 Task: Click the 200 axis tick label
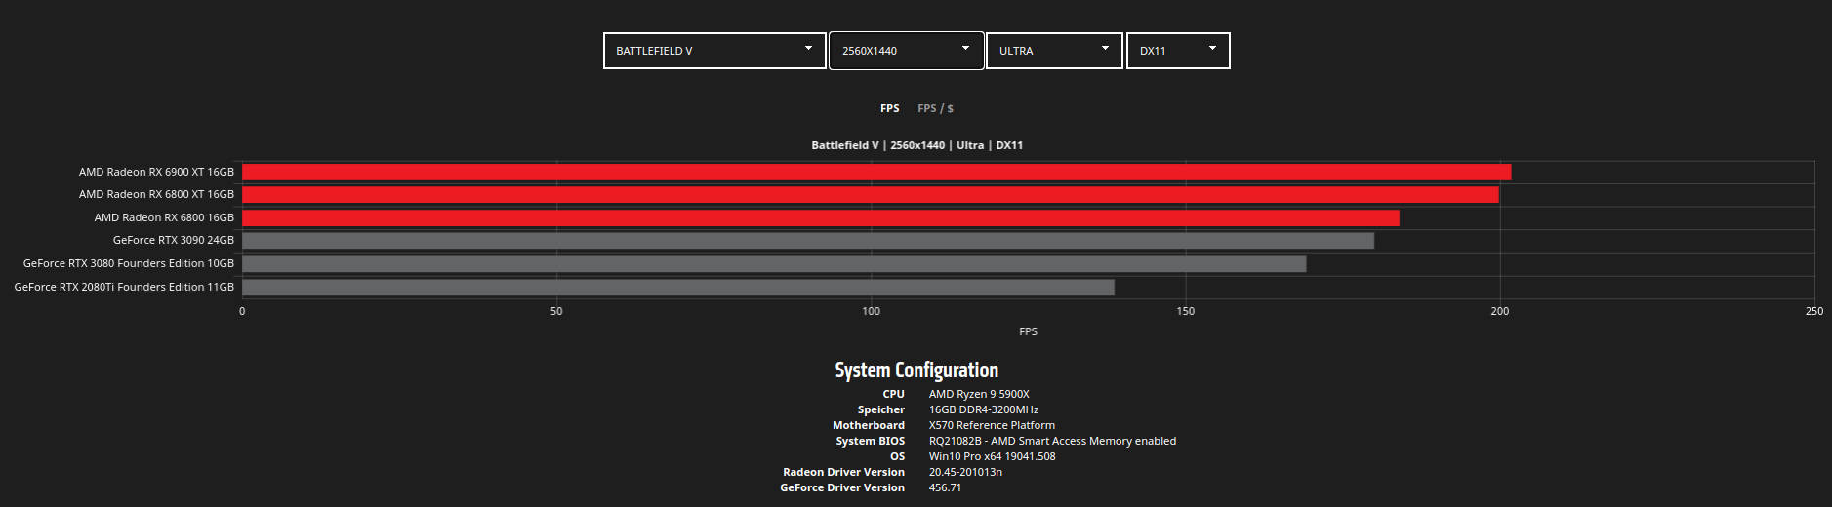(1499, 311)
